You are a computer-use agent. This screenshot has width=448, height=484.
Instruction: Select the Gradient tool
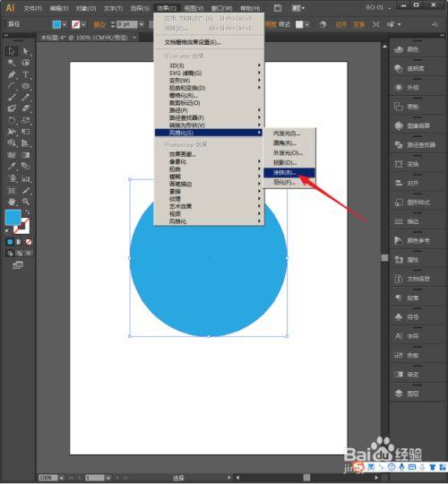click(26, 155)
